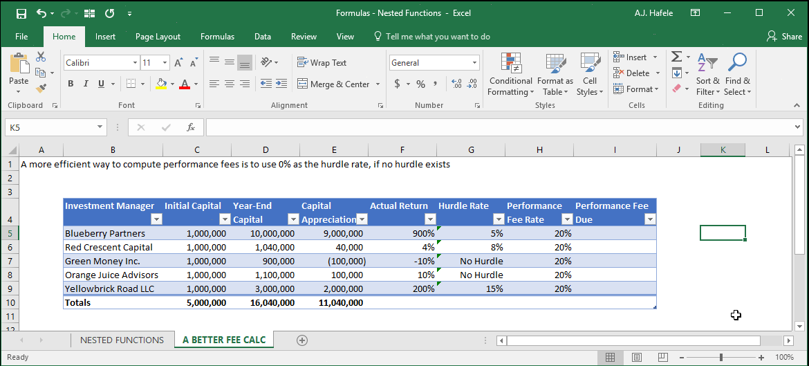809x366 pixels.
Task: Click the horizontal scrollbar thumb
Action: [x=633, y=340]
